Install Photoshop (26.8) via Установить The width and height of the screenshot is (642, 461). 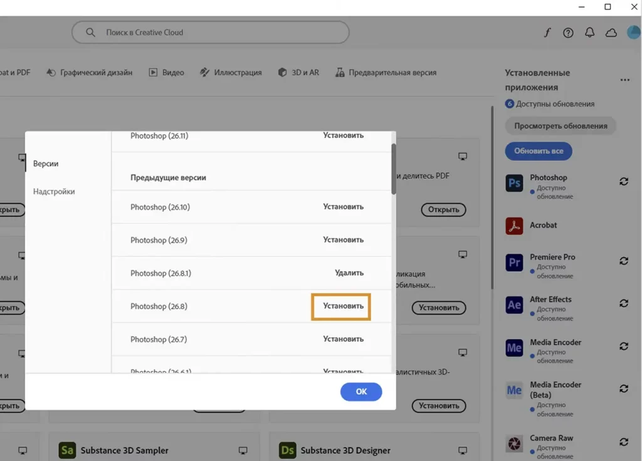click(x=342, y=307)
